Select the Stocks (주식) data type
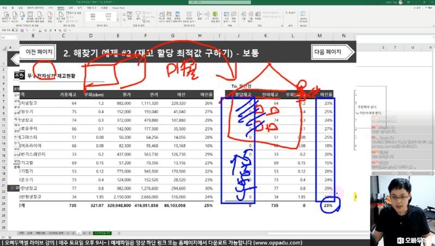435x246 pixels. (93, 16)
